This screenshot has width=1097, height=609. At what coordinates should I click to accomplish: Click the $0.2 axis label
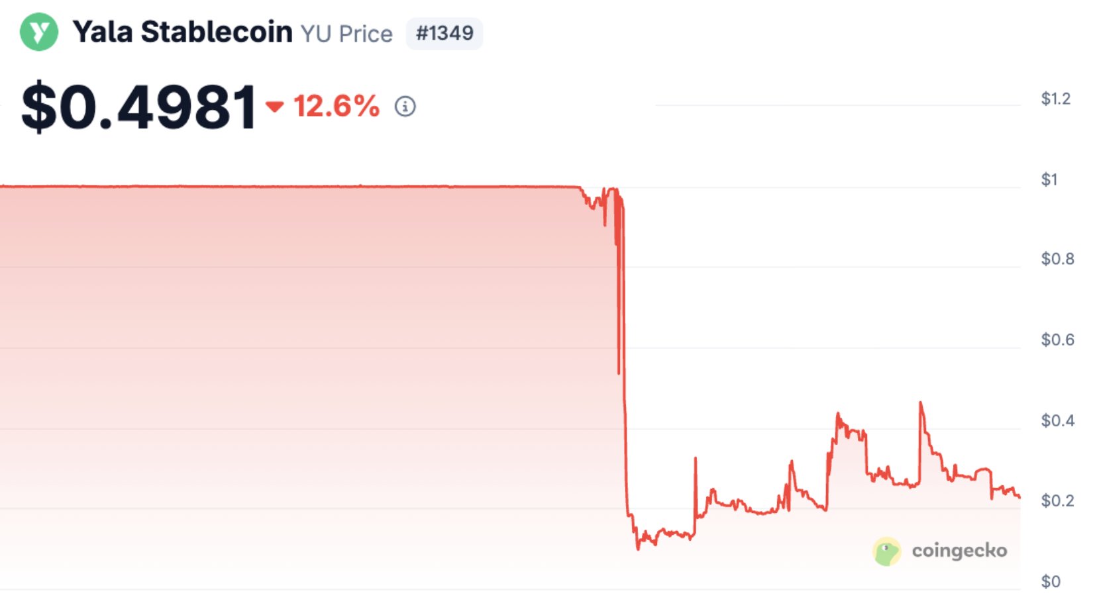coord(1057,500)
